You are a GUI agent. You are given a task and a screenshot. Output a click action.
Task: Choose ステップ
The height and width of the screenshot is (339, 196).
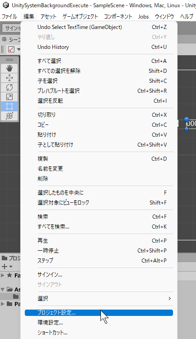[99, 261]
